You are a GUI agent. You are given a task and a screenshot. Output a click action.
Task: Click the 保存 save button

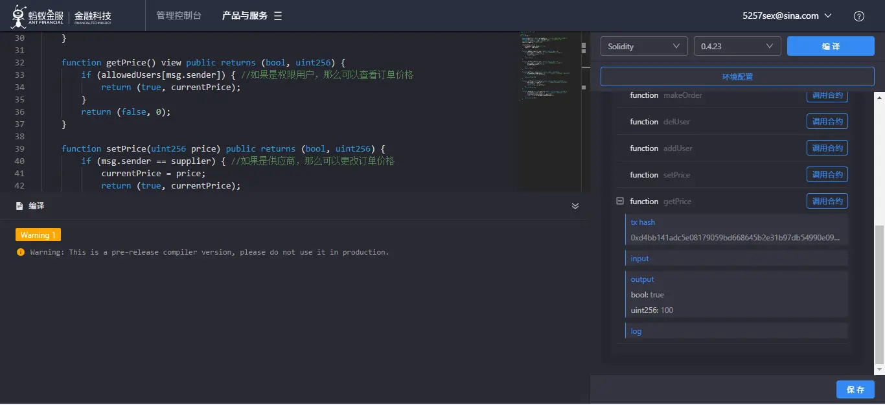pyautogui.click(x=855, y=389)
